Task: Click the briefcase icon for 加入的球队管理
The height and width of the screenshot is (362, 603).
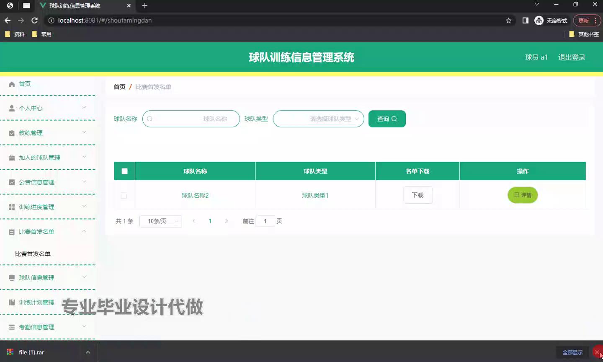Action: pyautogui.click(x=12, y=158)
